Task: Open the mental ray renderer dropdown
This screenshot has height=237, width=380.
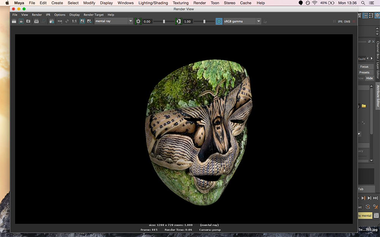Action: point(114,21)
